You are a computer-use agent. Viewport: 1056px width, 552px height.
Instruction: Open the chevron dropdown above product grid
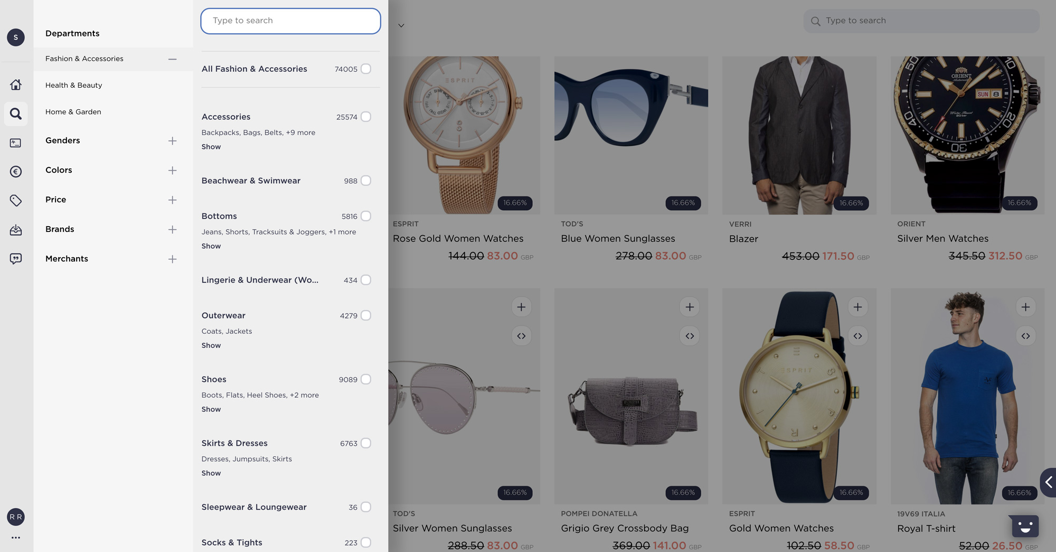point(401,25)
